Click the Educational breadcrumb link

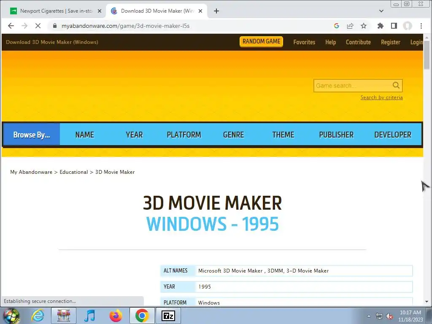click(73, 172)
